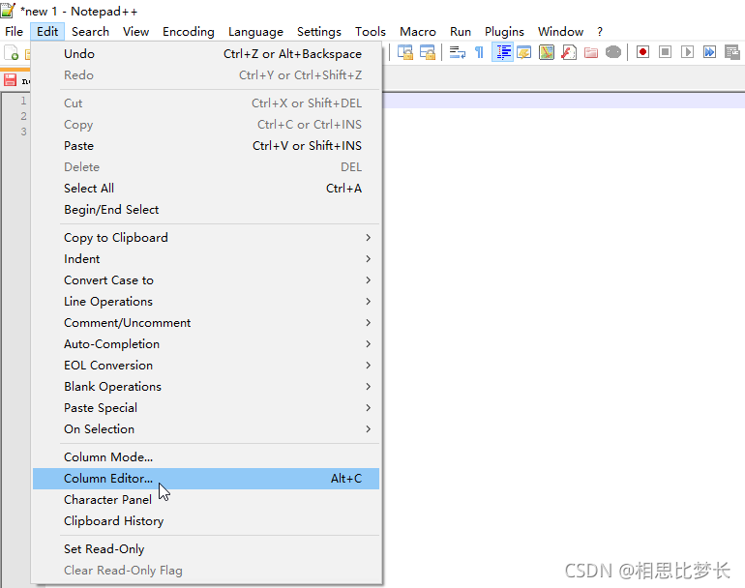Choose Begin/End Select entry
Viewport: 745px width, 588px height.
(206, 210)
